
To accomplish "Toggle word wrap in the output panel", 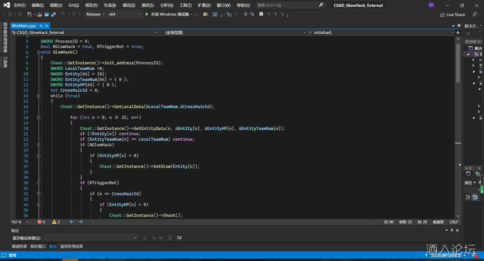I will (179, 238).
